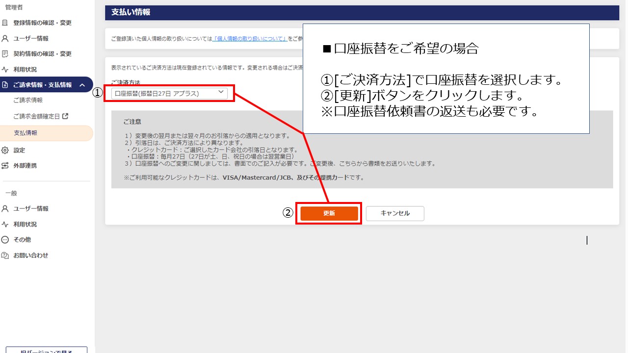Image resolution: width=628 pixels, height=353 pixels.
Task: Click the orange 更新 update button
Action: click(329, 213)
